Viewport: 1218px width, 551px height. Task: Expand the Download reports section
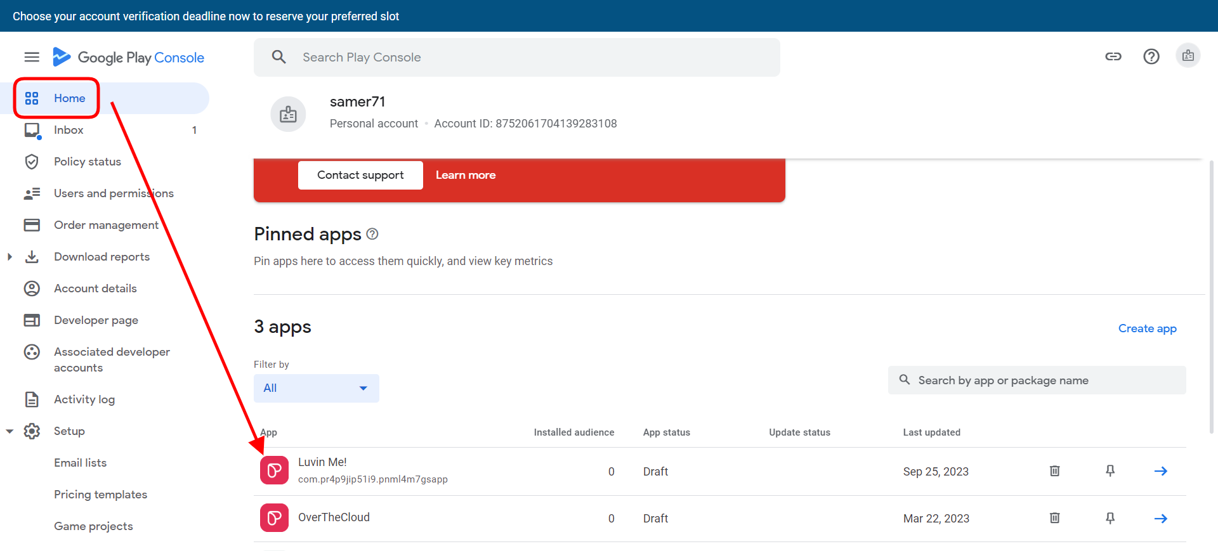(10, 257)
